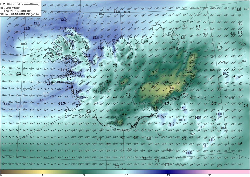Click the 11.1 value on the map
This screenshot has width=250, height=177.
tap(171, 125)
